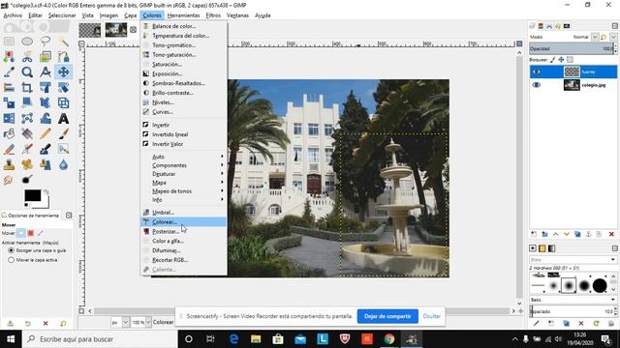Select the Ink tool
This screenshot has width=620, height=348.
[x=46, y=149]
